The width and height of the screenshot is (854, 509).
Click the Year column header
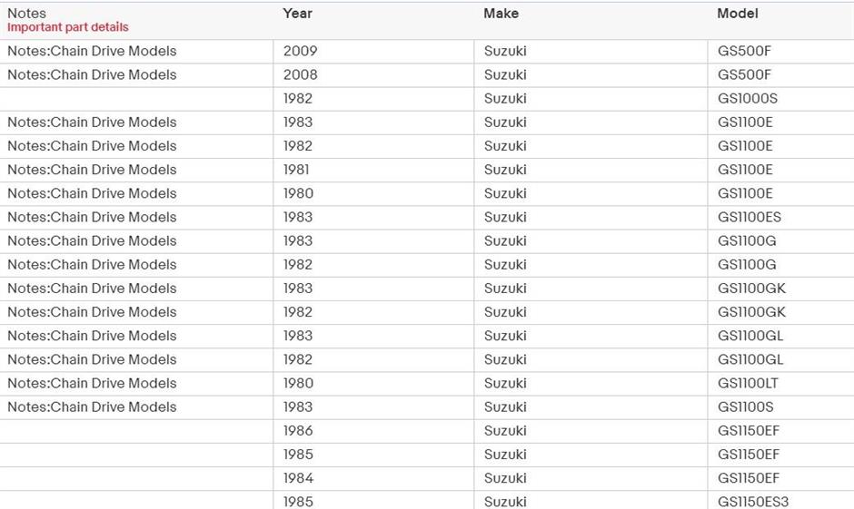298,14
